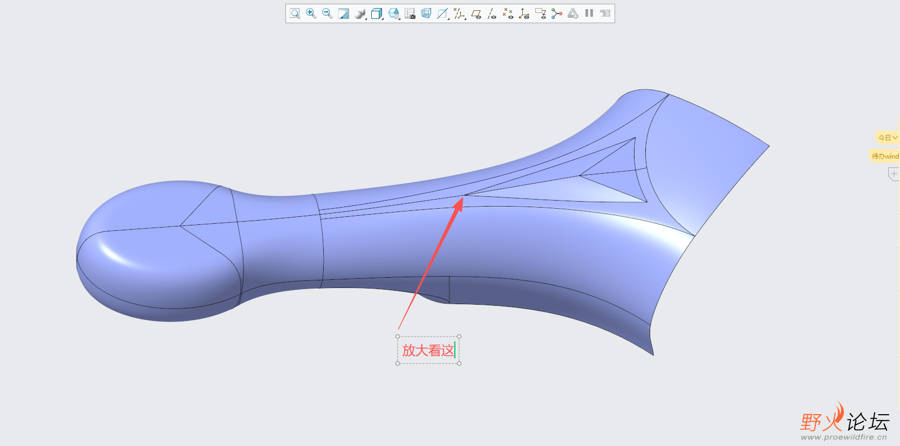Click the Pause button in toolbar
900x446 pixels.
[x=589, y=13]
